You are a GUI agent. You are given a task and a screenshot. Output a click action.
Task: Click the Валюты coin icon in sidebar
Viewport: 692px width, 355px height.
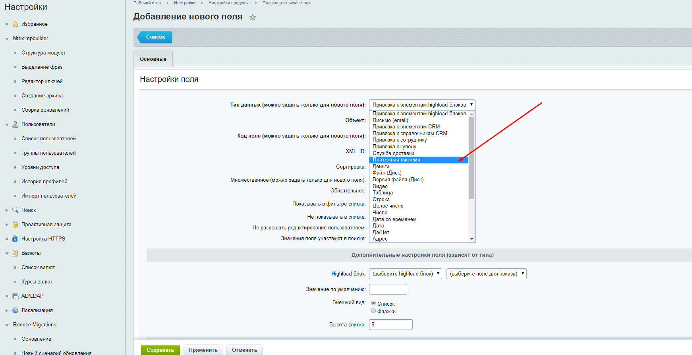click(15, 253)
